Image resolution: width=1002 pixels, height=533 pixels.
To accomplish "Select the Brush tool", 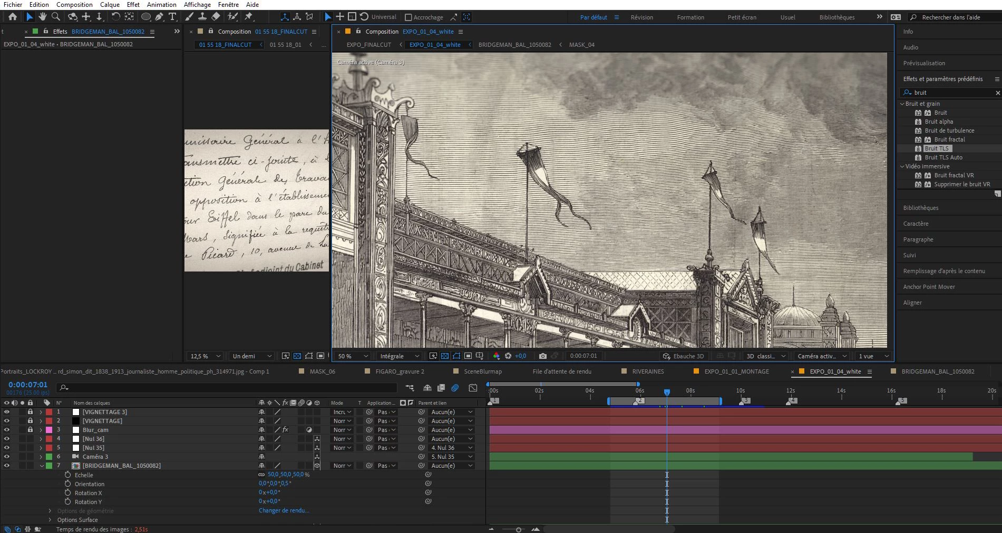I will (x=189, y=17).
